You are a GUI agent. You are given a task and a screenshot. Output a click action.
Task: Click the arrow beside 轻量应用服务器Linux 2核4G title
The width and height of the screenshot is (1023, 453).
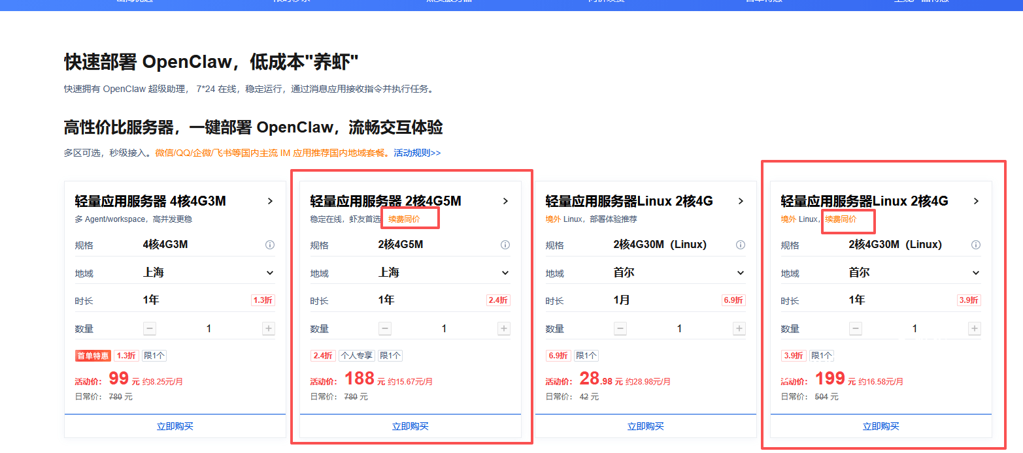(x=741, y=201)
